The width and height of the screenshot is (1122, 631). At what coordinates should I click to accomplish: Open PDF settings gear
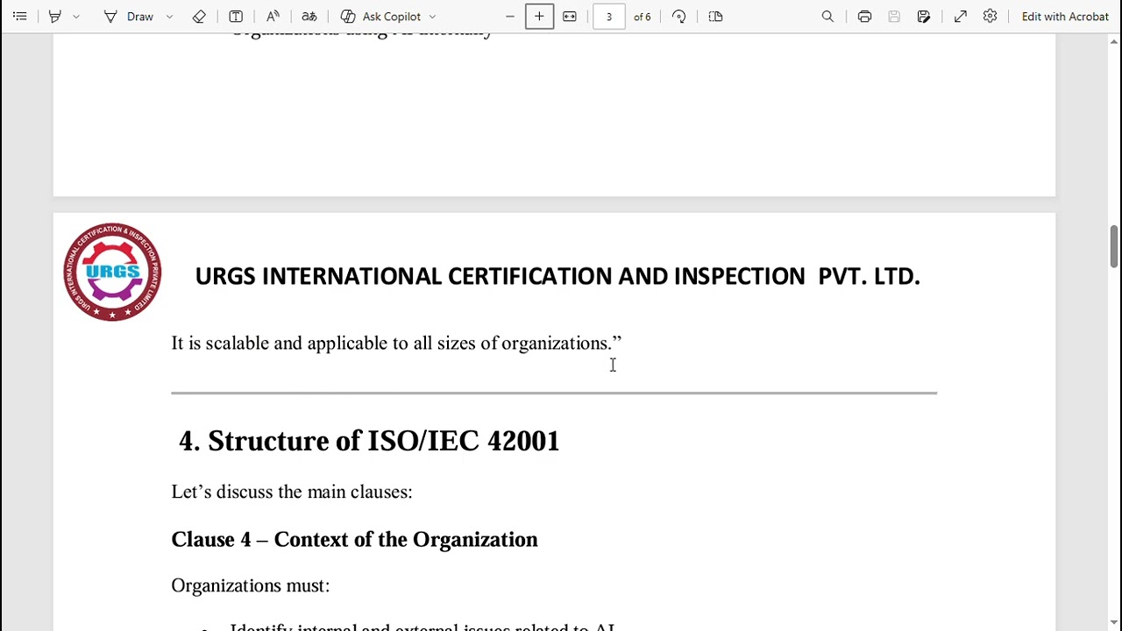(990, 17)
